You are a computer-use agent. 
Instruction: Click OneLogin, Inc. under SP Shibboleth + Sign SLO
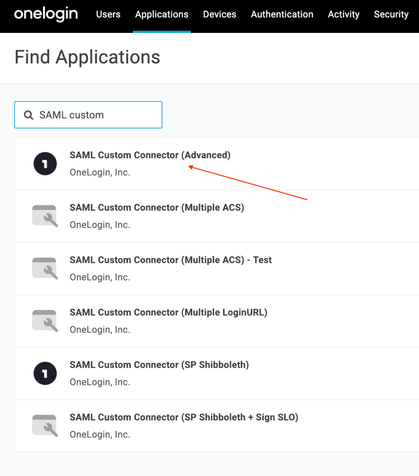coord(100,435)
